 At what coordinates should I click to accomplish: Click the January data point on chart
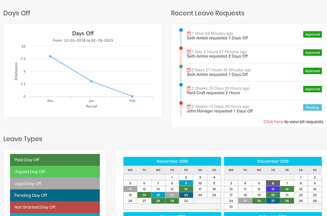(91, 81)
